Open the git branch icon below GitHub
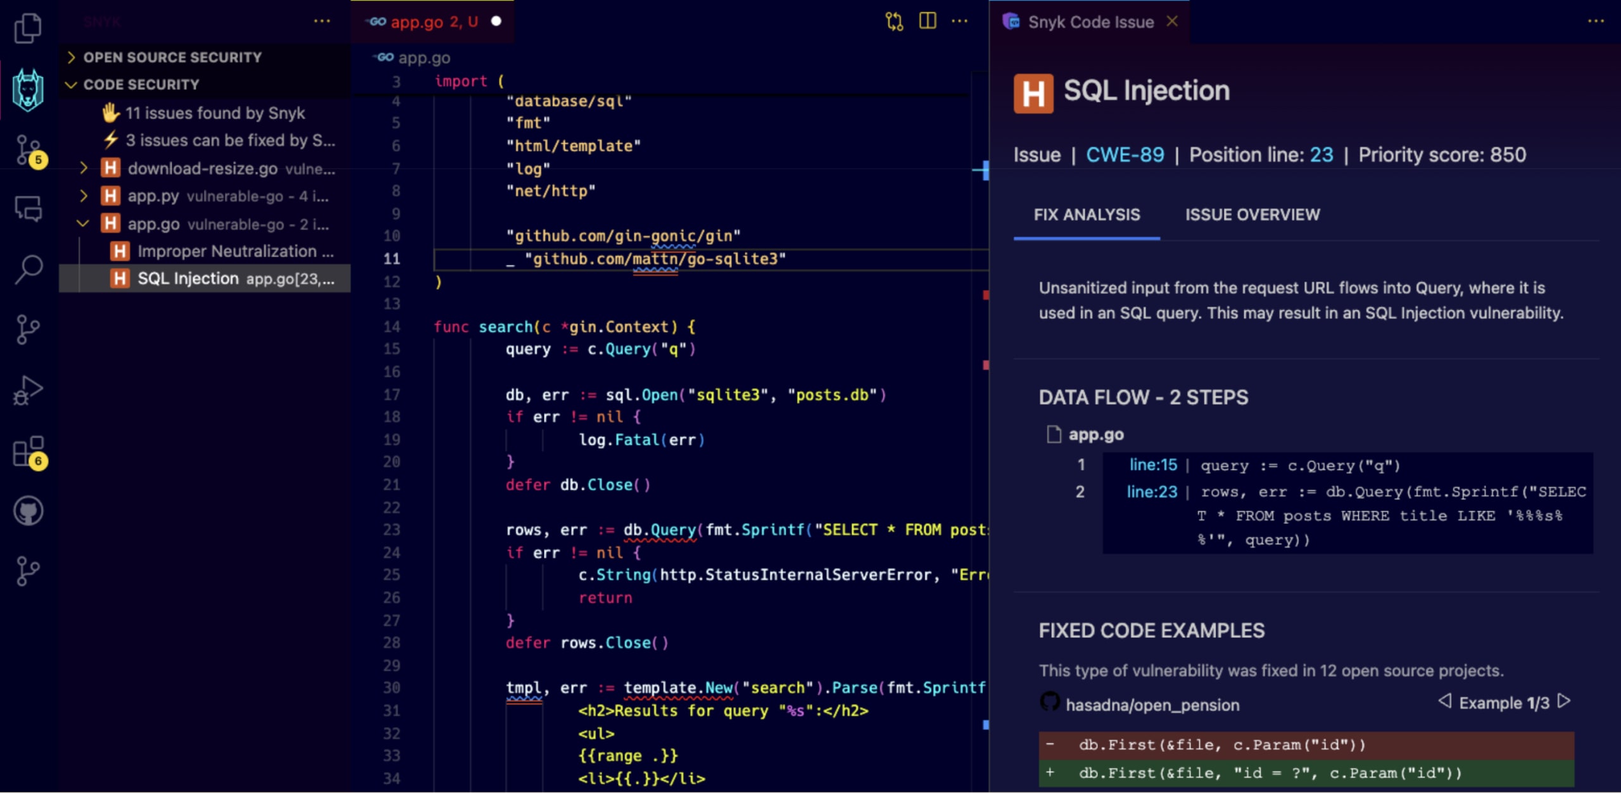 coord(28,571)
